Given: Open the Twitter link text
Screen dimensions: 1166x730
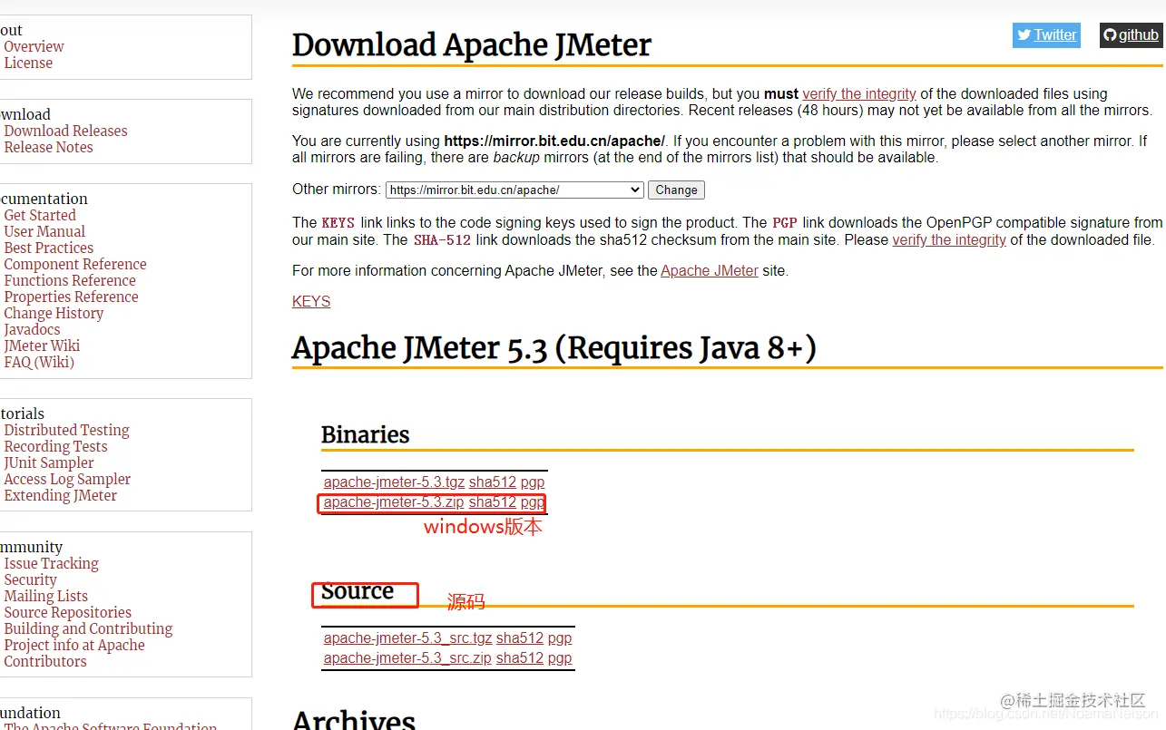Looking at the screenshot, I should click(x=1055, y=35).
